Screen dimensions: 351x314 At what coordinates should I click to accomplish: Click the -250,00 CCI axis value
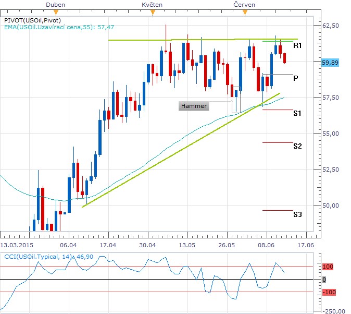(x=335, y=311)
